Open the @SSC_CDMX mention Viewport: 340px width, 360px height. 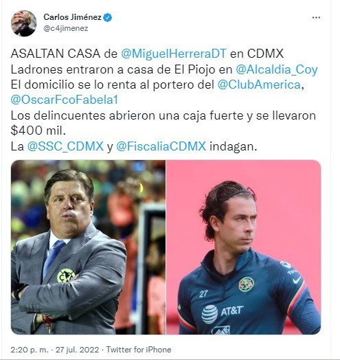point(65,146)
